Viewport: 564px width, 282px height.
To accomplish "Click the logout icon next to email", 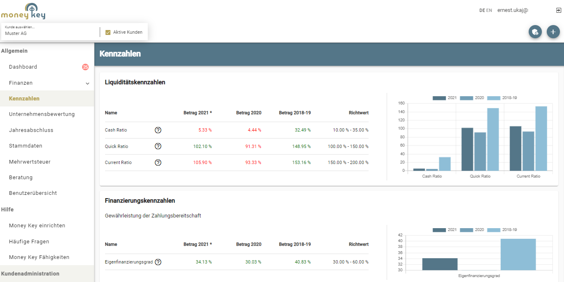I will coord(558,10).
